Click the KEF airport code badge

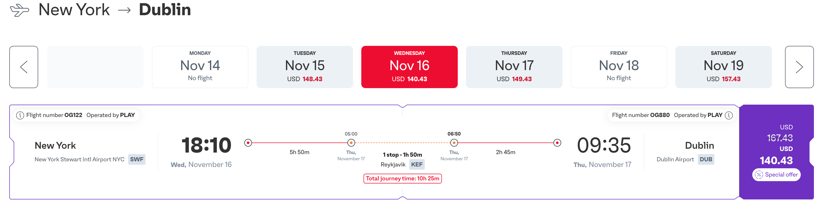point(416,165)
